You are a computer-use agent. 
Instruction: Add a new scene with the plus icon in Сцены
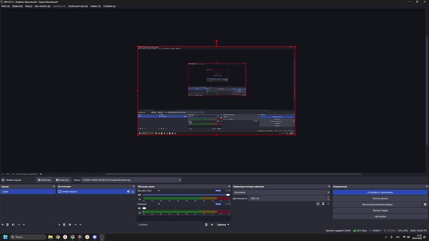3,225
